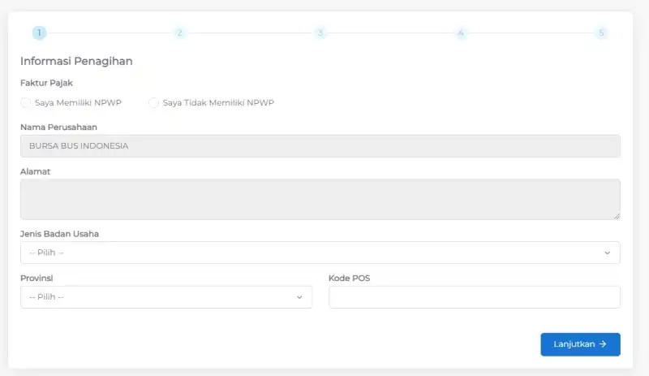Go to step 1 in the progress indicator

(x=39, y=32)
